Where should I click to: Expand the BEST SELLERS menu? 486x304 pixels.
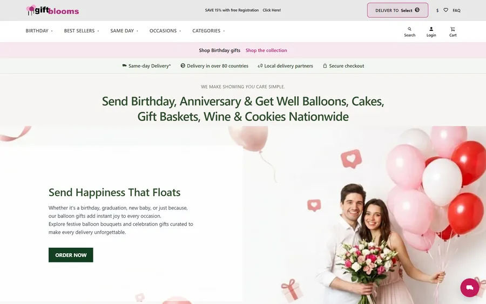pyautogui.click(x=82, y=31)
